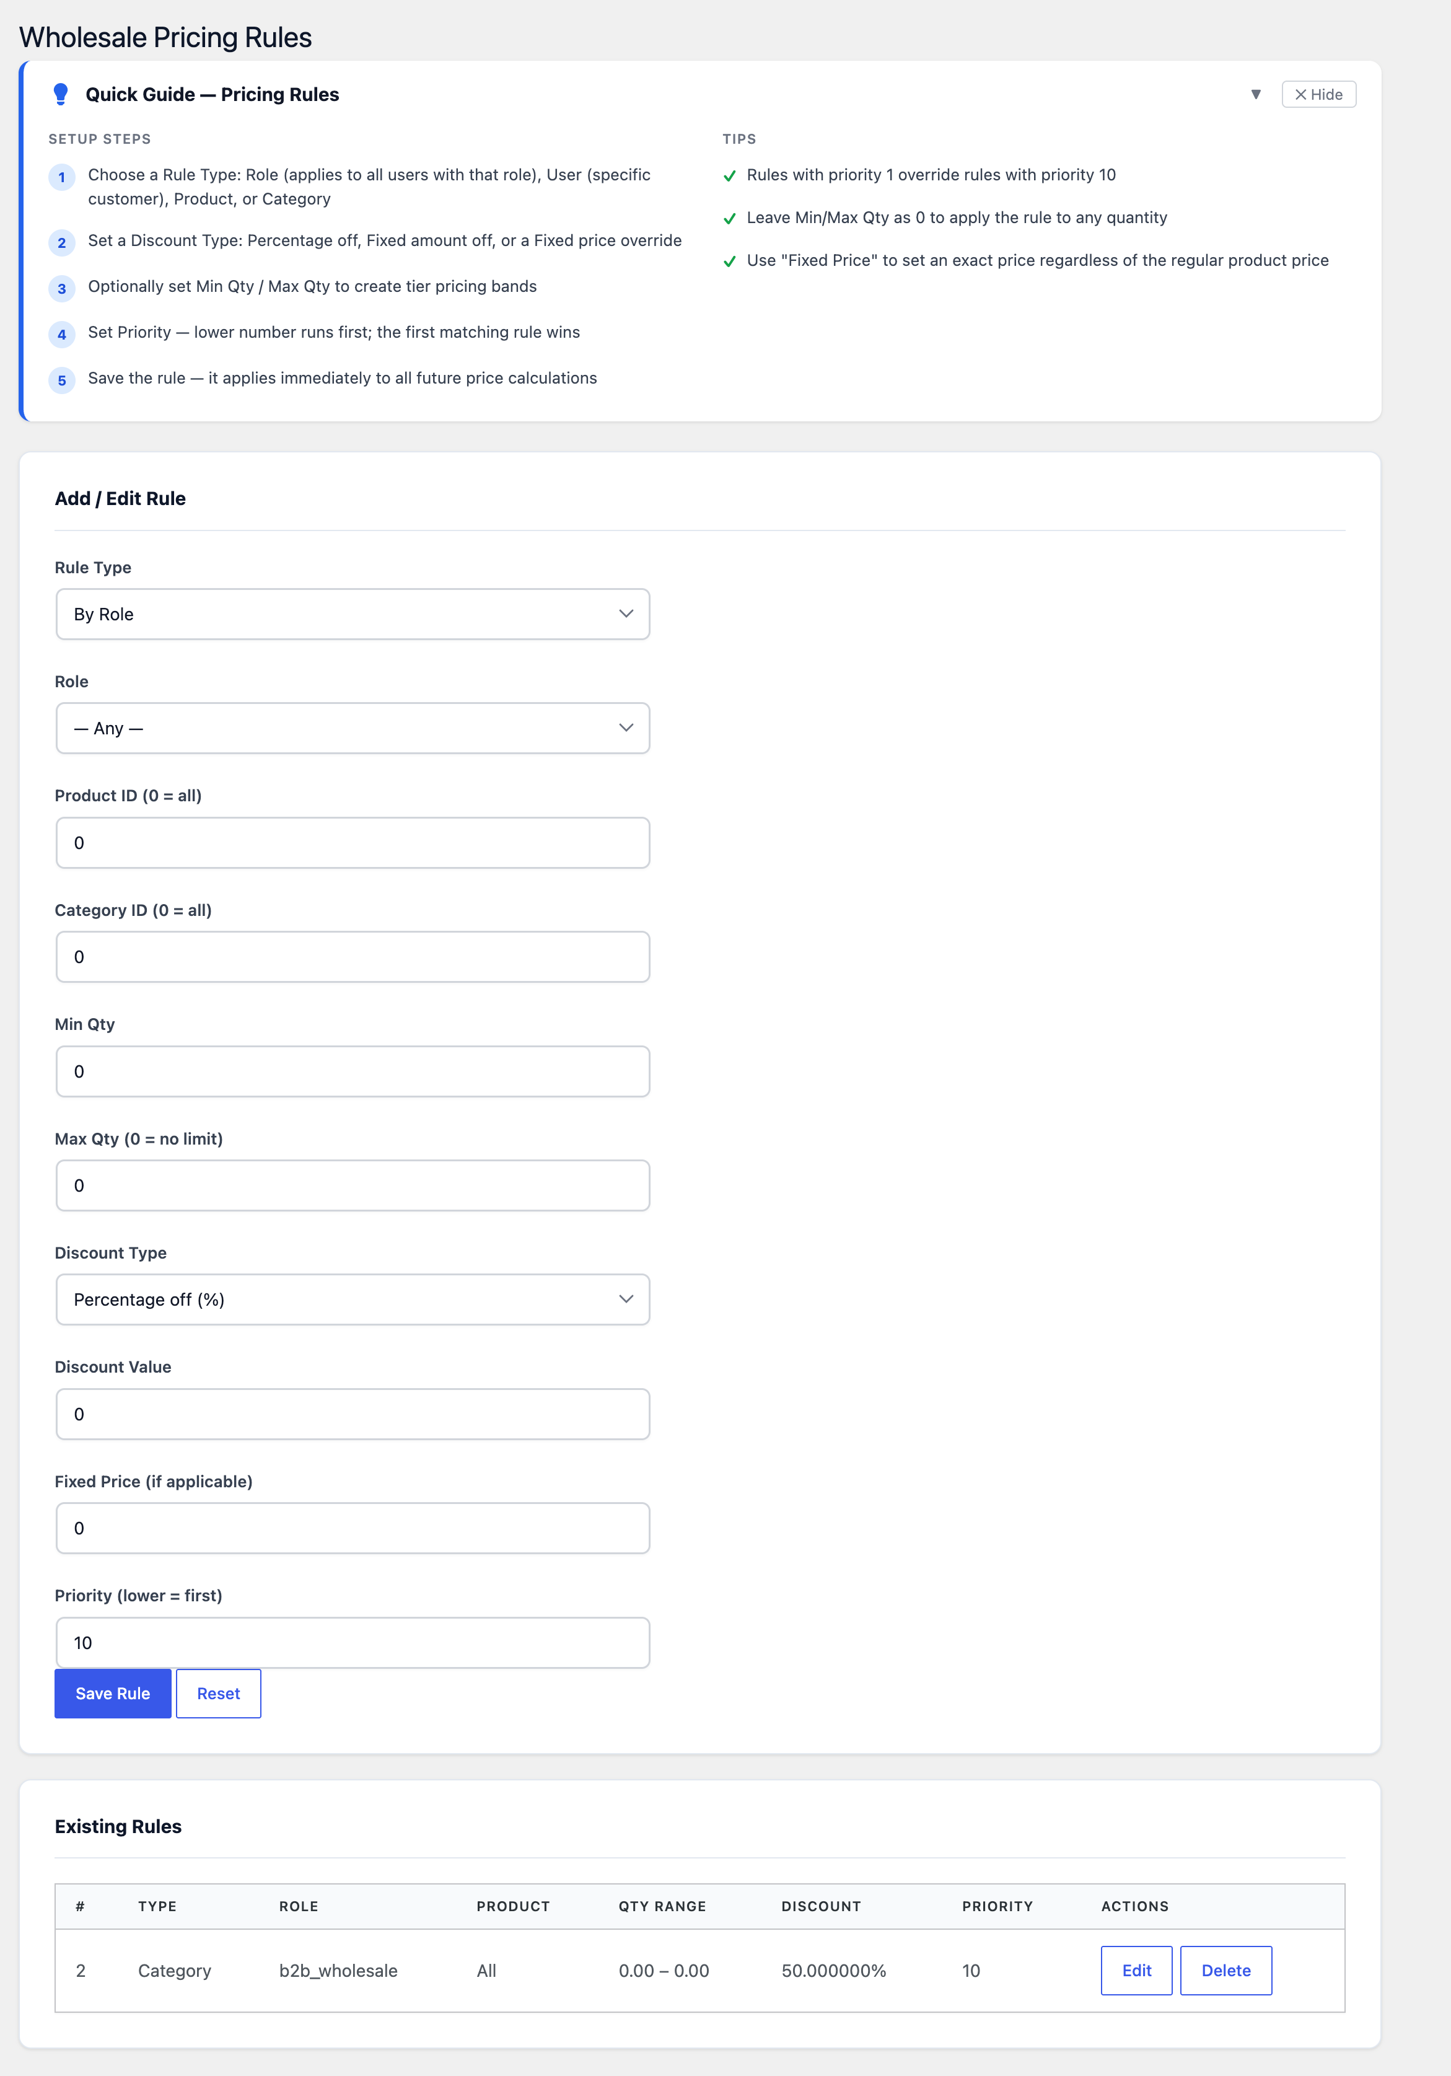The image size is (1451, 2076).
Task: Click the 'All' product cell in rule row
Action: pos(486,1970)
